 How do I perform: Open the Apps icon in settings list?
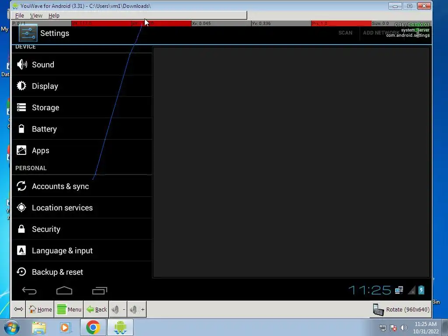point(21,150)
